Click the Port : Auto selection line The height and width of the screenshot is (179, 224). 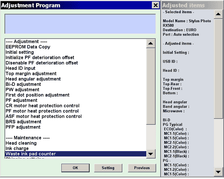[181, 35]
